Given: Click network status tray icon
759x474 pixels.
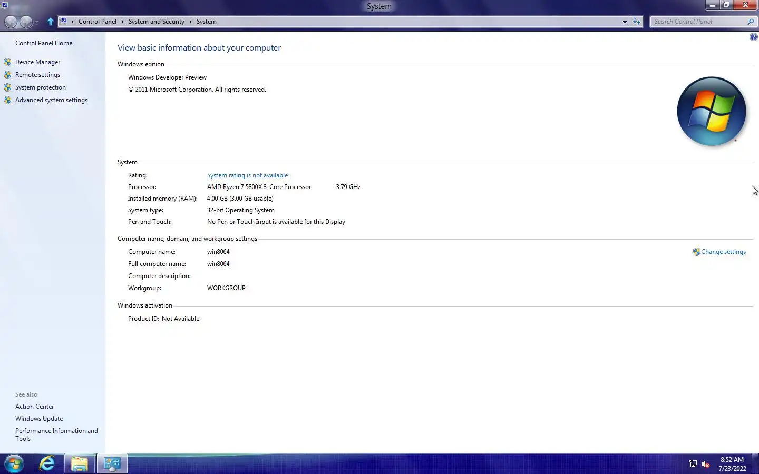Looking at the screenshot, I should 693,464.
